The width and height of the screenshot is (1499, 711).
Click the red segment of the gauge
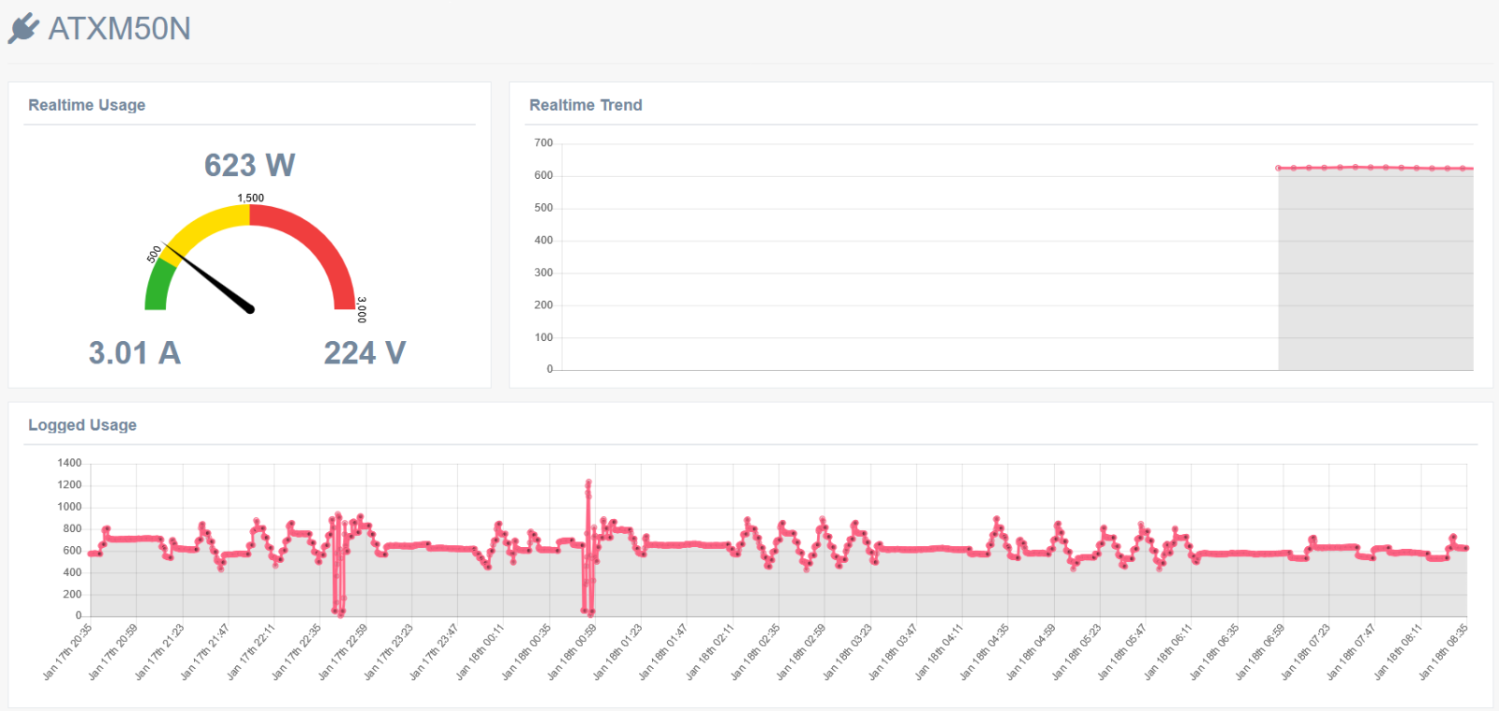click(319, 247)
